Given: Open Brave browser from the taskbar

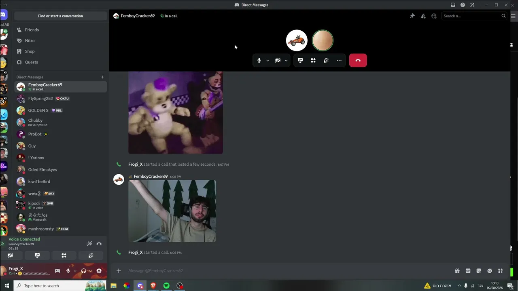Looking at the screenshot, I should pos(153,286).
